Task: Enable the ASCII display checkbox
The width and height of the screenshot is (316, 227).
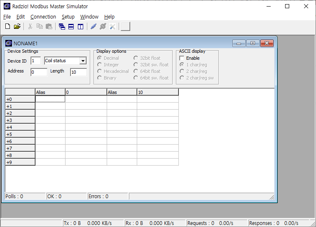Action: pyautogui.click(x=182, y=58)
